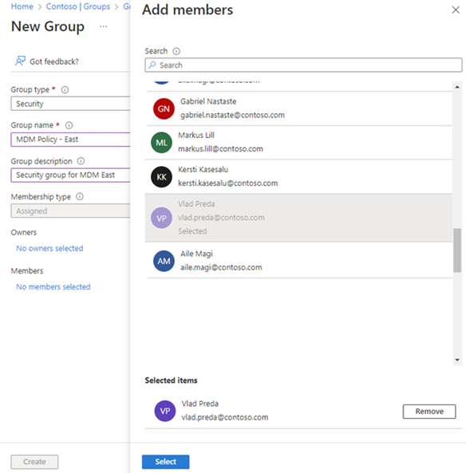
Task: Click the Got feedback icon
Action: (20, 61)
